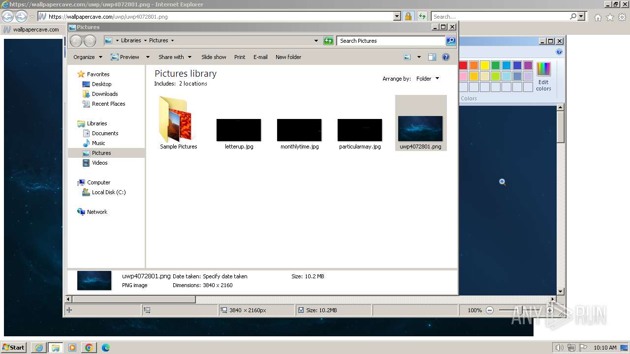This screenshot has width=630, height=354.
Task: Click the IE security lock icon
Action: point(408,16)
